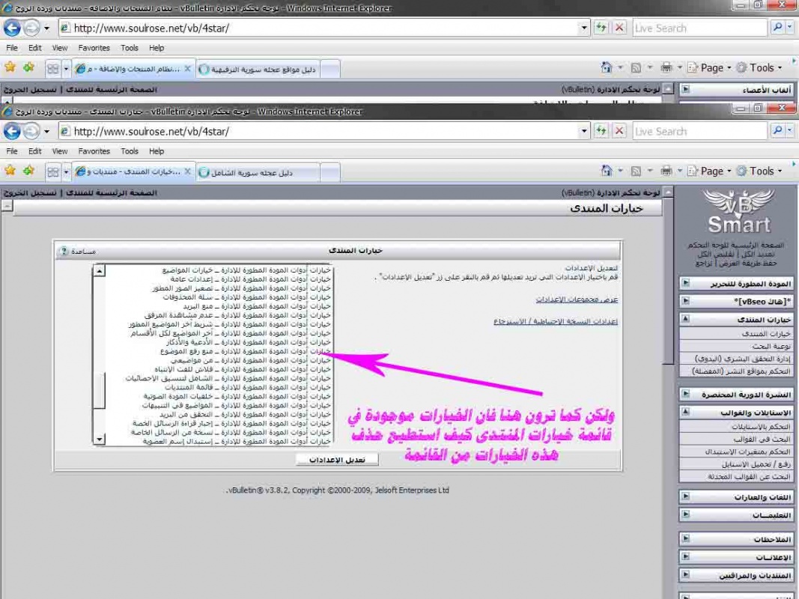Image resolution: width=799 pixels, height=599 pixels.
Task: Open the Favorites menu in the foreground window
Action: click(x=94, y=150)
